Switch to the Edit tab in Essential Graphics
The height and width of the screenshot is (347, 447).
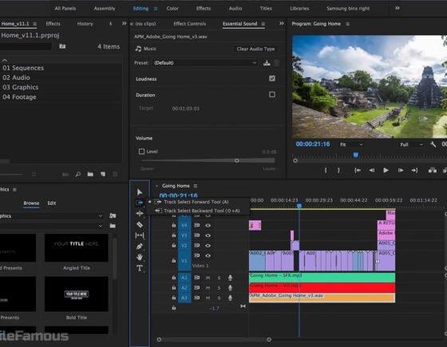coord(52,203)
